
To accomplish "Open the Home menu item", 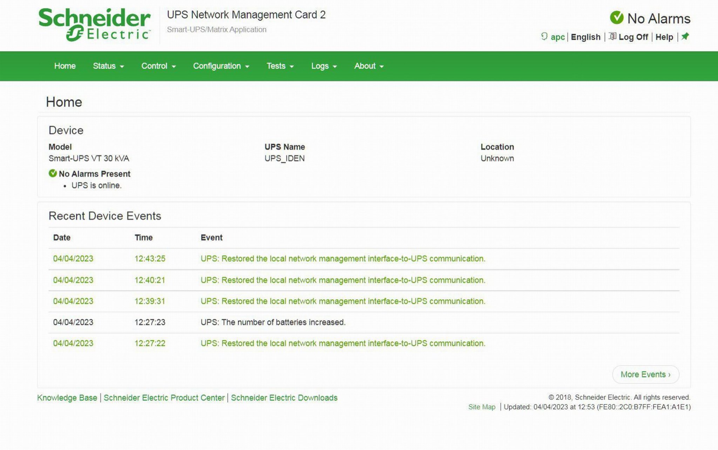I will point(65,66).
